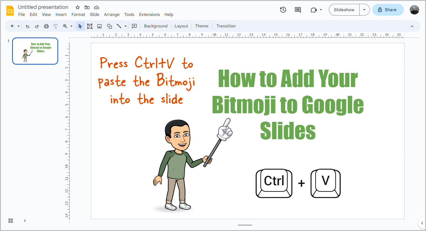Open the Slide menu
The image size is (426, 231).
94,14
